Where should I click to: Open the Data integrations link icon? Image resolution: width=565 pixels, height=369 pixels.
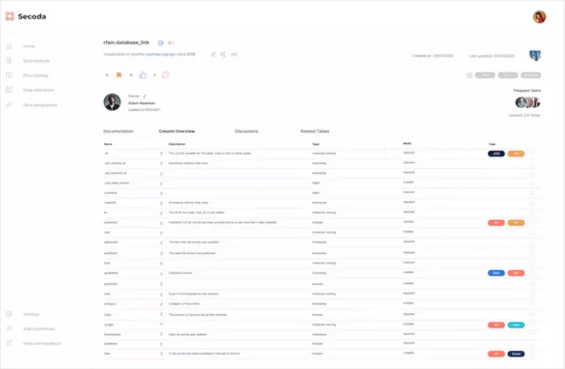click(x=9, y=105)
